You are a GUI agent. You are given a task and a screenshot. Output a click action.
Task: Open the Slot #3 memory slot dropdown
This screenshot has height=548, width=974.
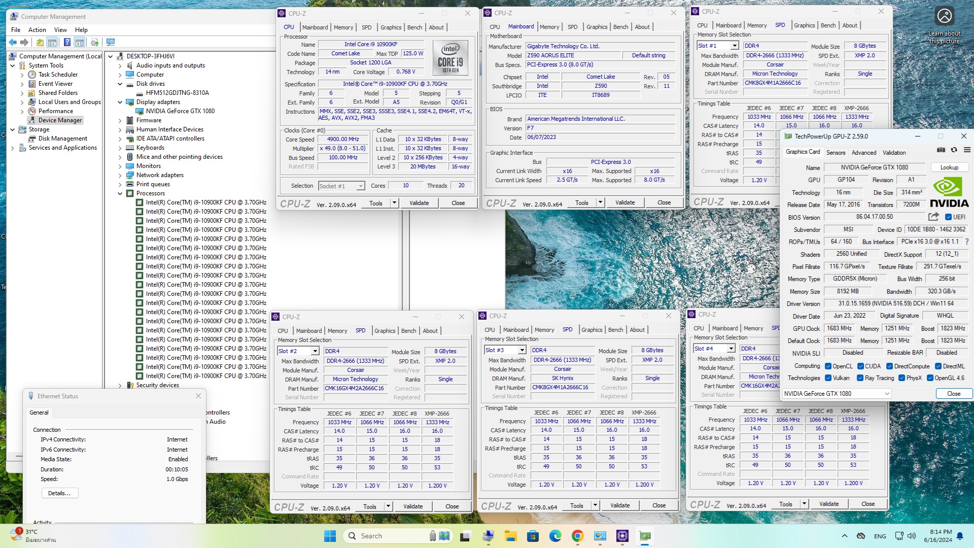(x=521, y=350)
